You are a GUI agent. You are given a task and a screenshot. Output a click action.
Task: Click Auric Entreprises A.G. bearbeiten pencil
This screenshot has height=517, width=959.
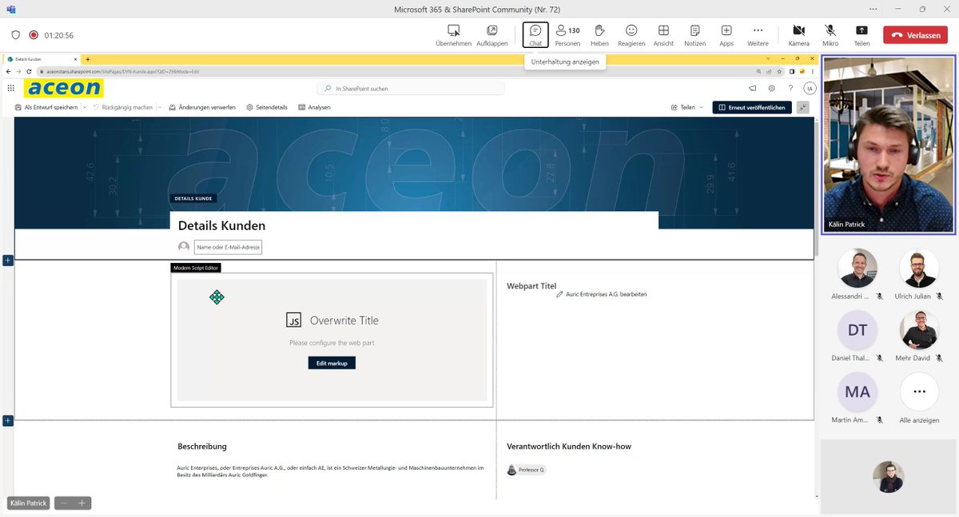click(x=559, y=295)
